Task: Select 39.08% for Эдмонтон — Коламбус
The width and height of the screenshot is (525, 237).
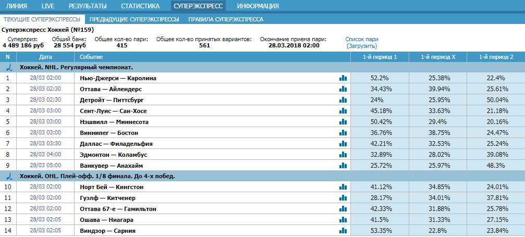Action: point(496,155)
